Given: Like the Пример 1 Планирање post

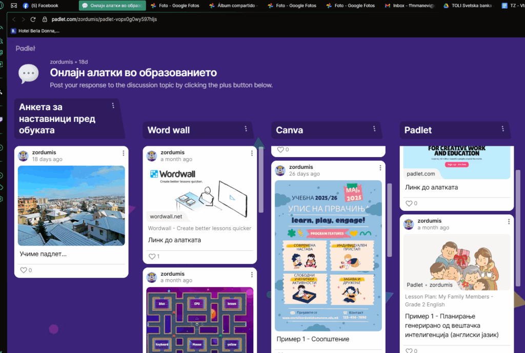Looking at the screenshot, I should (x=409, y=350).
